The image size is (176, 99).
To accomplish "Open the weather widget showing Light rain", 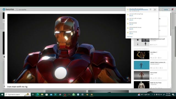I will click(x=144, y=95).
